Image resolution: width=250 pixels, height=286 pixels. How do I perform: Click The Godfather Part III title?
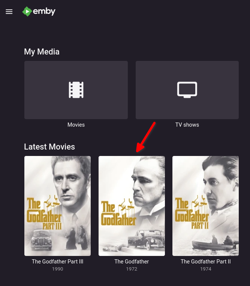click(57, 262)
